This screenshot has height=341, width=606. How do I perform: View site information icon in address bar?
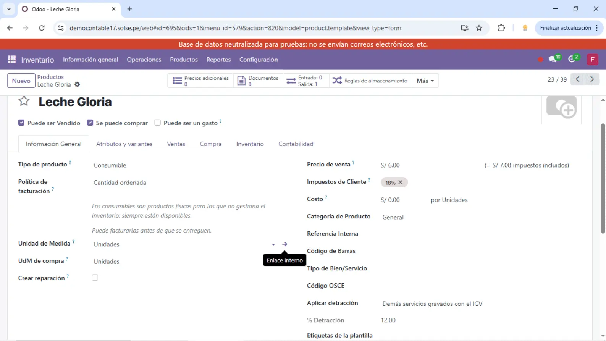pos(61,28)
